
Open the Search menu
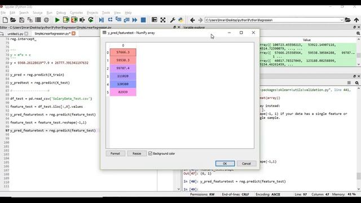pos(24,12)
